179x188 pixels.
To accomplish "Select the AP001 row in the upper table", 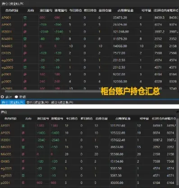I will tap(89, 18).
